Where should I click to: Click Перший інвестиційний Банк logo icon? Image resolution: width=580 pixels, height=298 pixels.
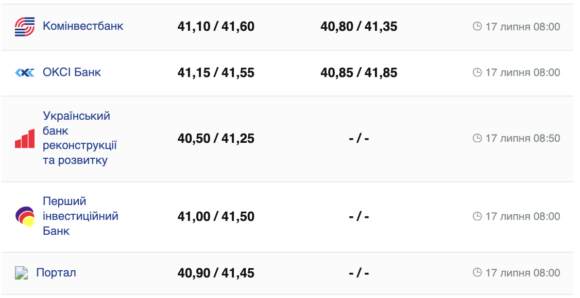click(25, 216)
